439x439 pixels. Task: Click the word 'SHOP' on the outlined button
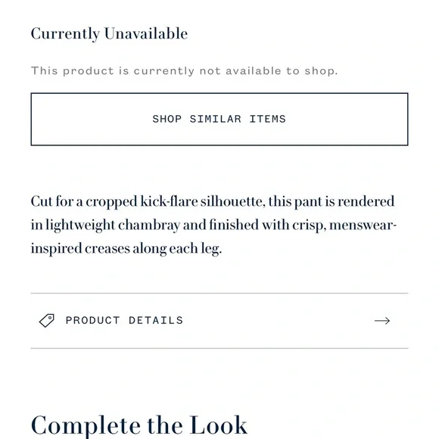(x=167, y=119)
